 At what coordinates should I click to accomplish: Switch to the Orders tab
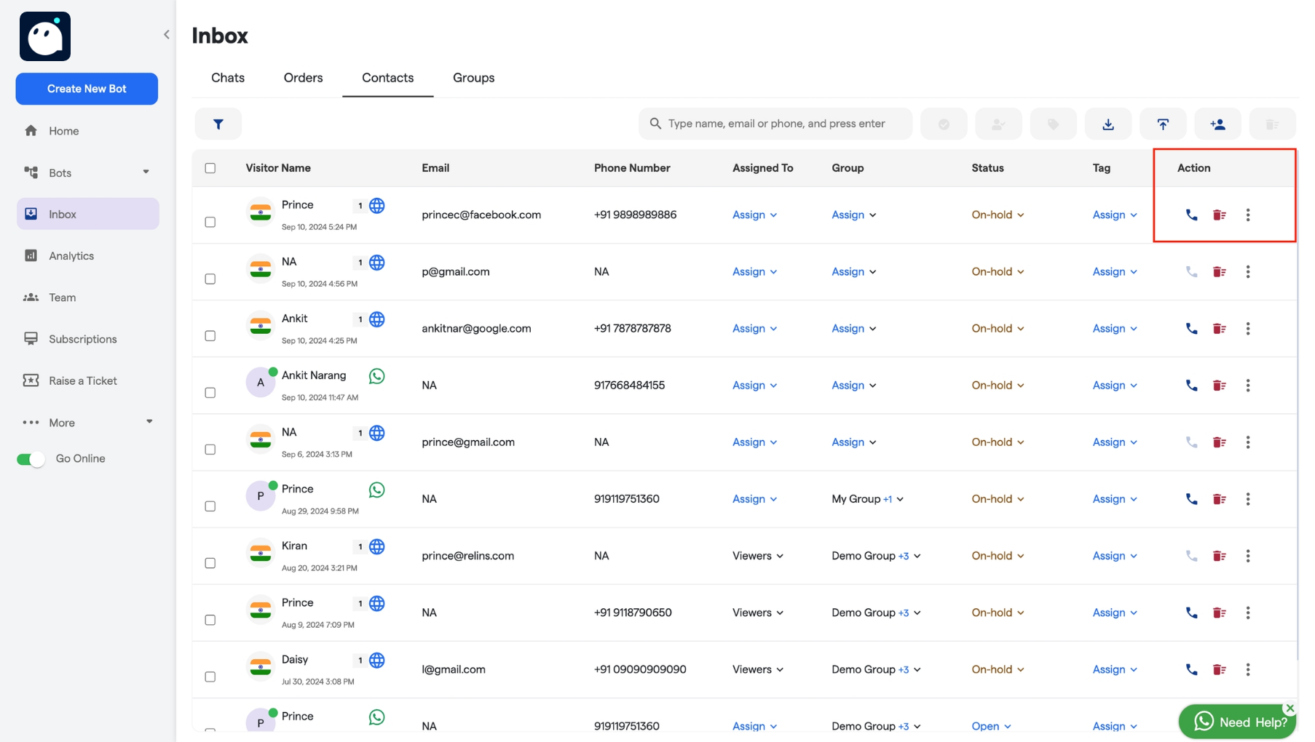pos(304,78)
